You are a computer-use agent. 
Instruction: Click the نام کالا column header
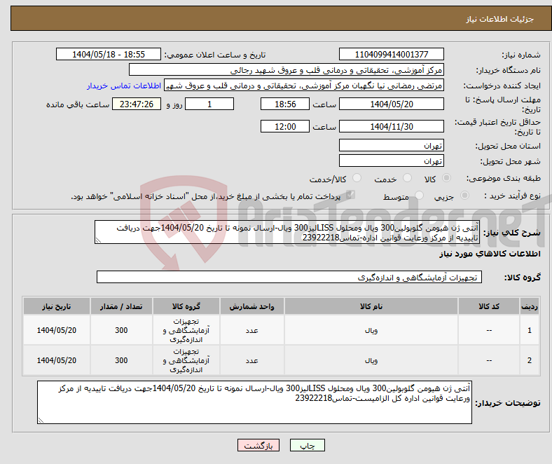pos(371,306)
